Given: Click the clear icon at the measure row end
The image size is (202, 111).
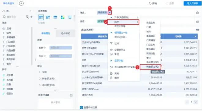Looking at the screenshot, I should tap(197, 21).
